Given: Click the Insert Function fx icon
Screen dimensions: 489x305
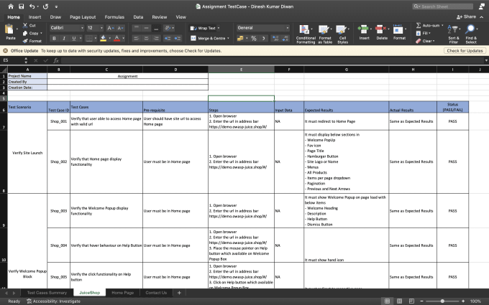Looking at the screenshot, I should coord(56,60).
